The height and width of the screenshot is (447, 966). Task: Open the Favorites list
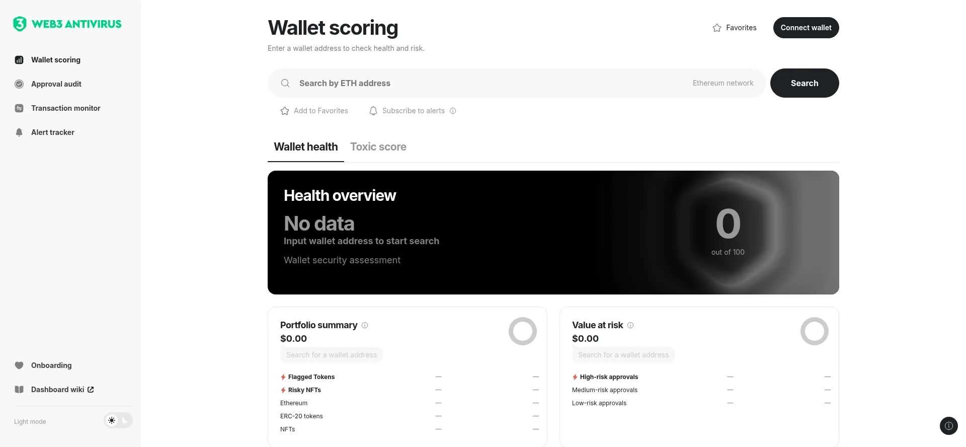tap(734, 28)
